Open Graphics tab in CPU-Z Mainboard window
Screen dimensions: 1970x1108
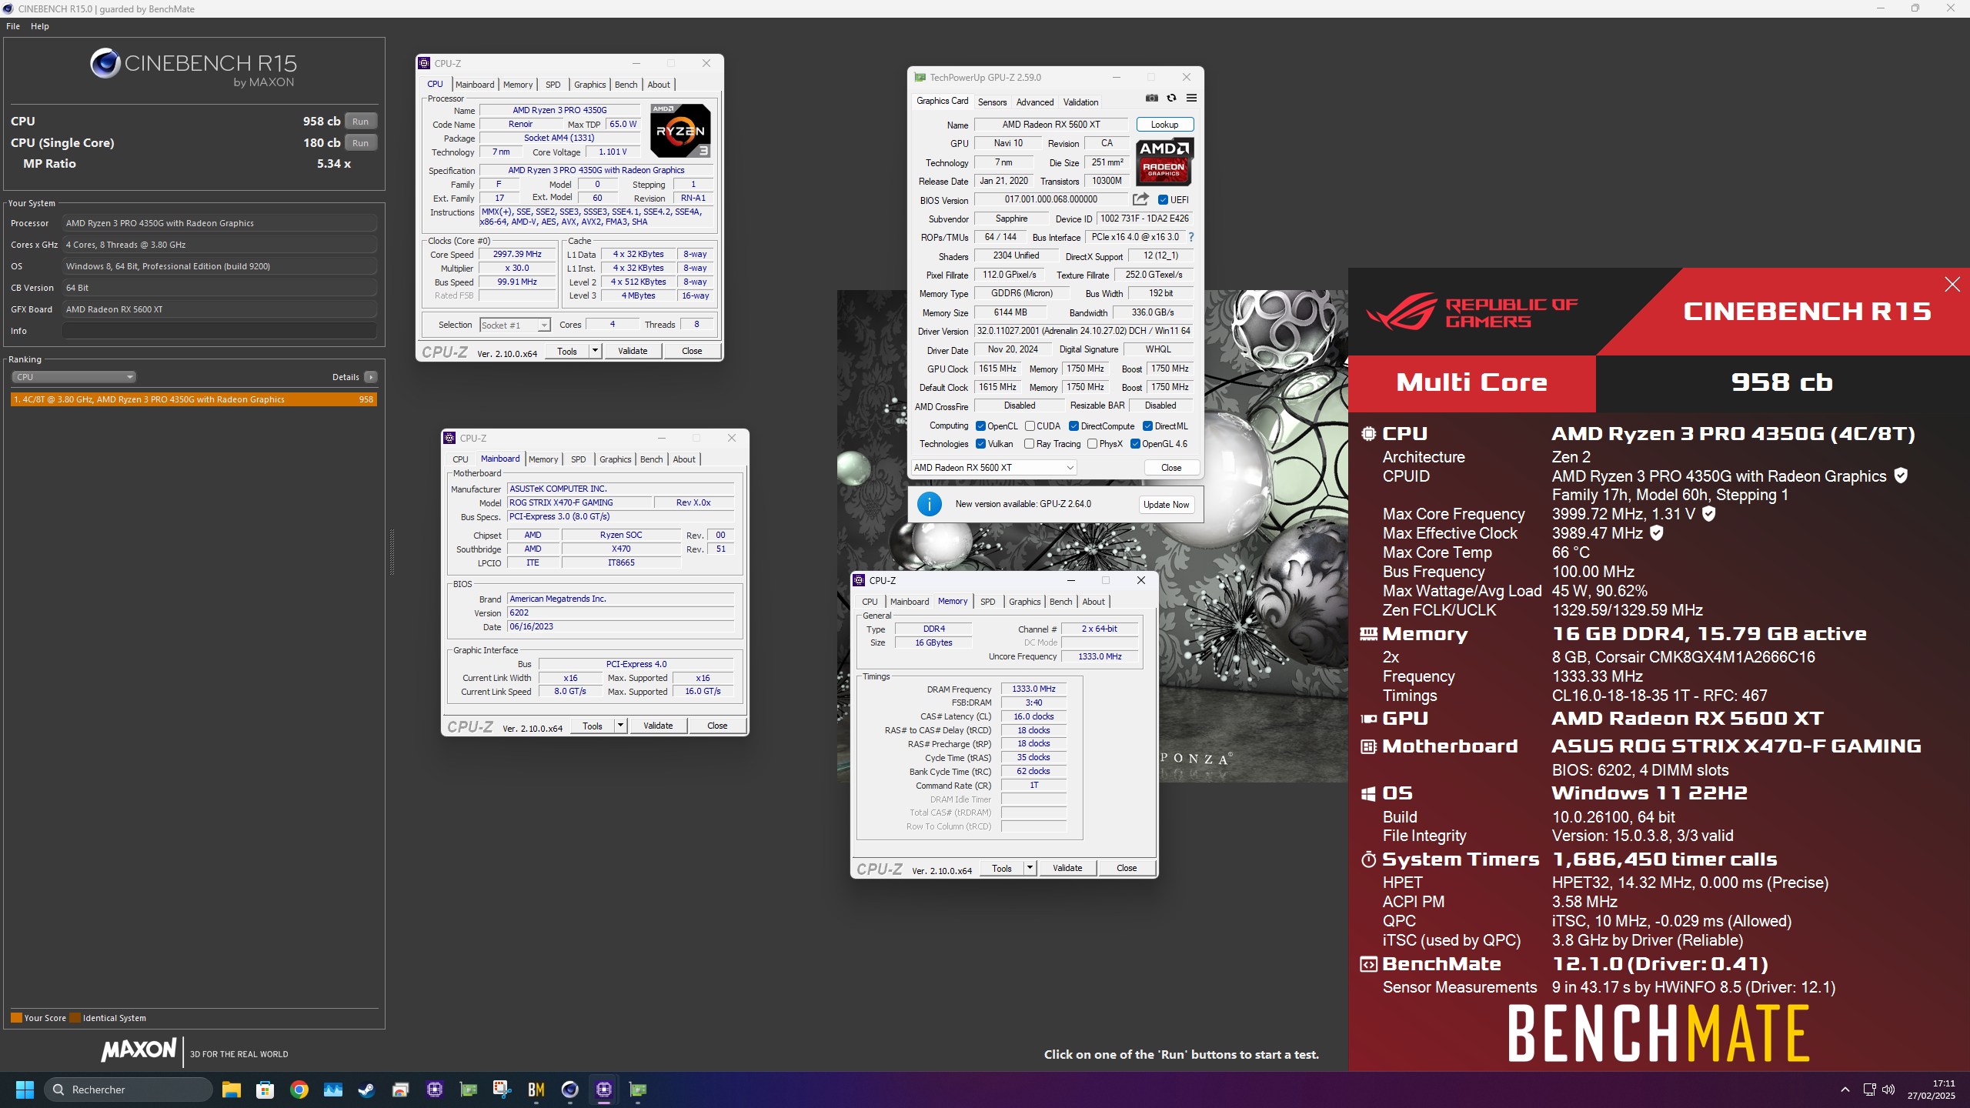[x=616, y=459]
